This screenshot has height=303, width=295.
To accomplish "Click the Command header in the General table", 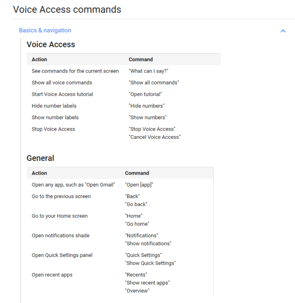I will click(137, 173).
